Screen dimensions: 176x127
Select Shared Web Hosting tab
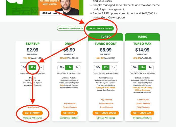[100, 28]
